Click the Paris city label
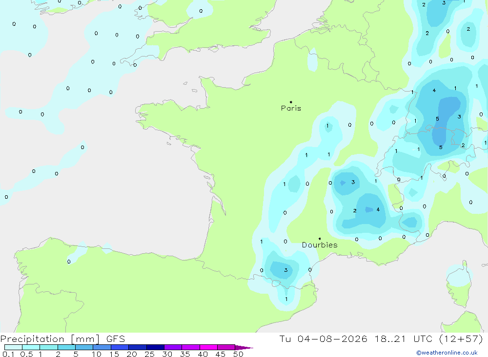 291,108
